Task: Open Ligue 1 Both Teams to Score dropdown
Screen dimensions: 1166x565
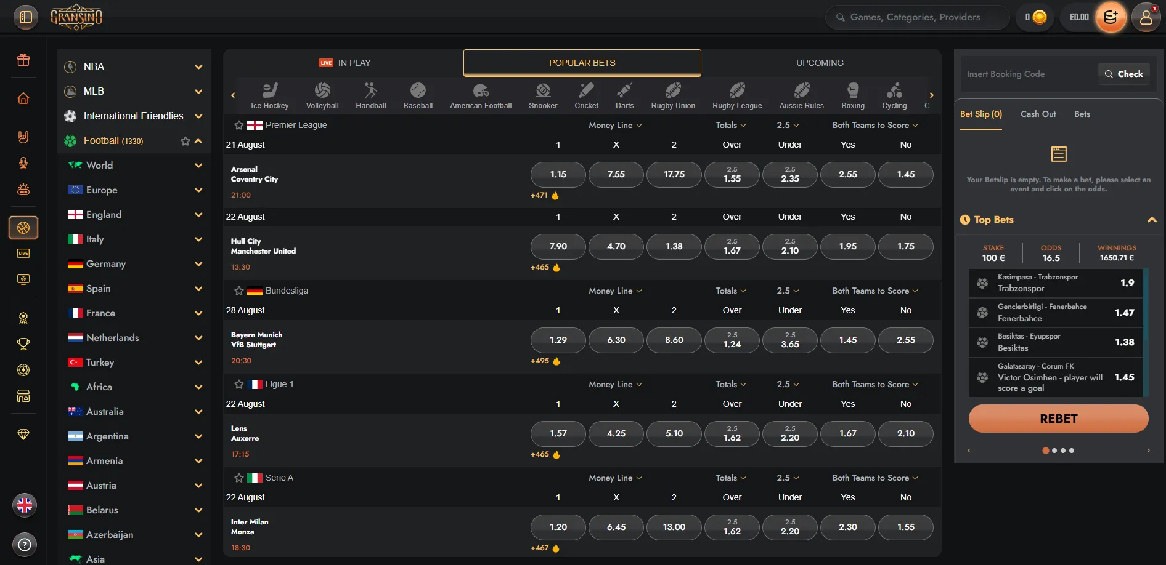Action: tap(875, 384)
